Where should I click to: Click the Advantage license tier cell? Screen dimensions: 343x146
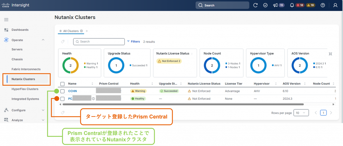232,91
